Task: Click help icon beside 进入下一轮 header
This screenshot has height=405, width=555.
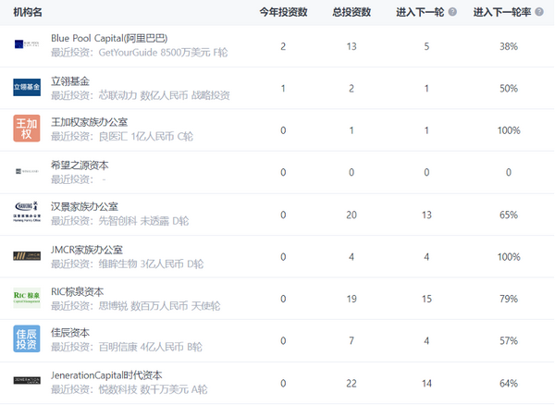Action: (x=452, y=12)
